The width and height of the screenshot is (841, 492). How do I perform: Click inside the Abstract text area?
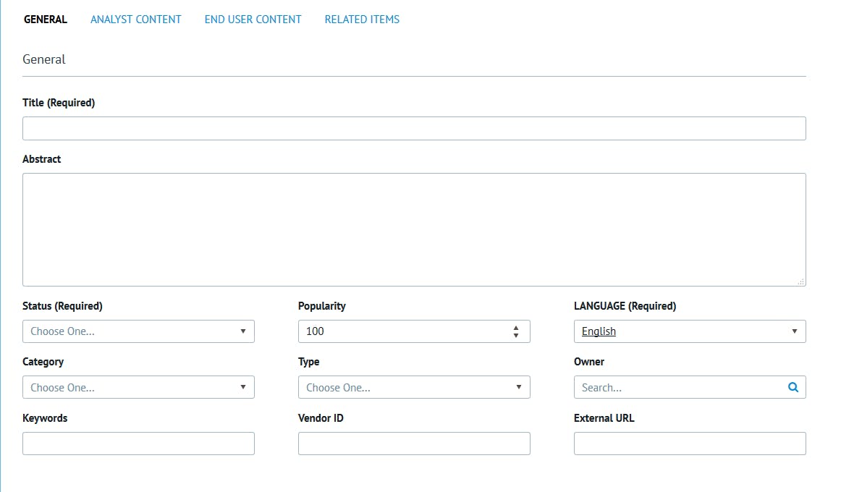point(414,229)
